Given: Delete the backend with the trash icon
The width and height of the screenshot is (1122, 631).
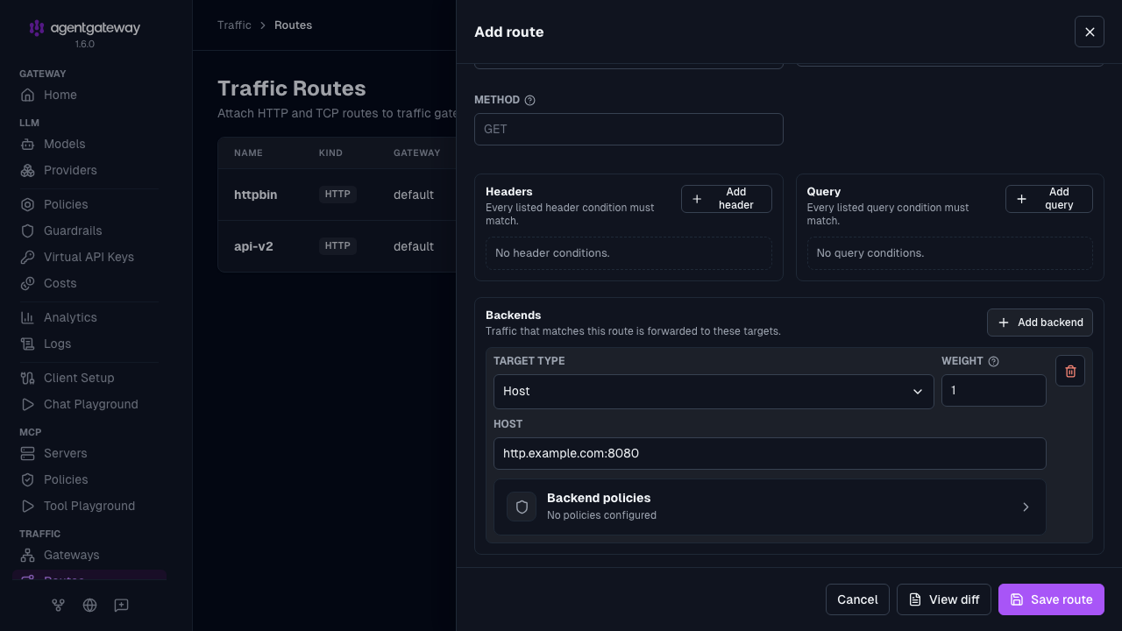Looking at the screenshot, I should click(x=1070, y=371).
